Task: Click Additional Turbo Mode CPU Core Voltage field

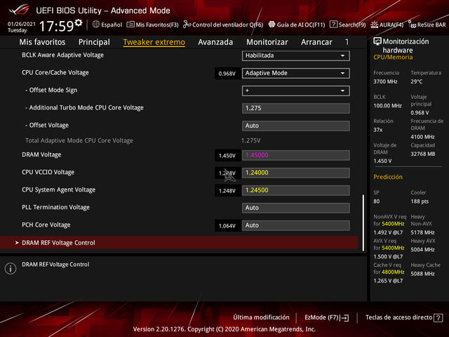Action: (296, 108)
